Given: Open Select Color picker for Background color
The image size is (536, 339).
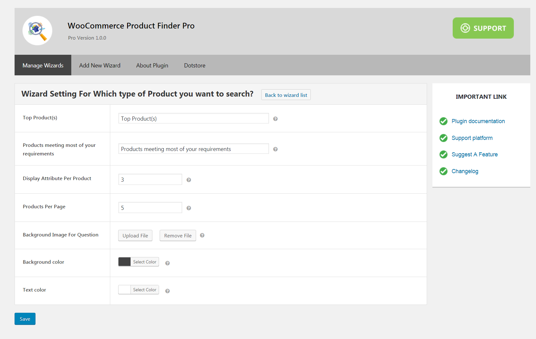Looking at the screenshot, I should (145, 262).
